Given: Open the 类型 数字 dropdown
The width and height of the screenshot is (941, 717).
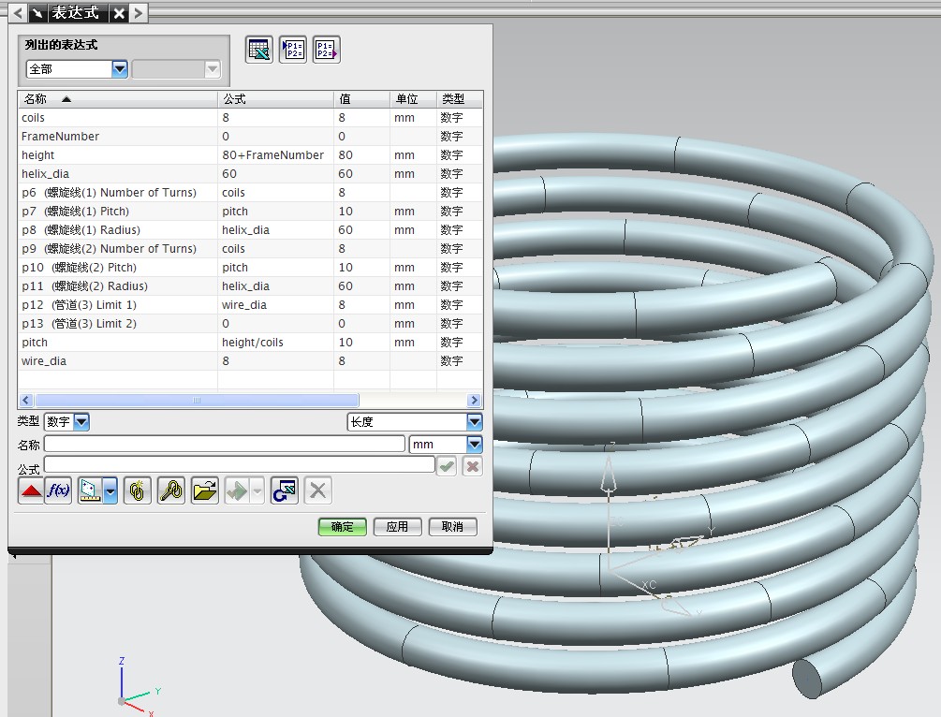Looking at the screenshot, I should click(x=81, y=422).
